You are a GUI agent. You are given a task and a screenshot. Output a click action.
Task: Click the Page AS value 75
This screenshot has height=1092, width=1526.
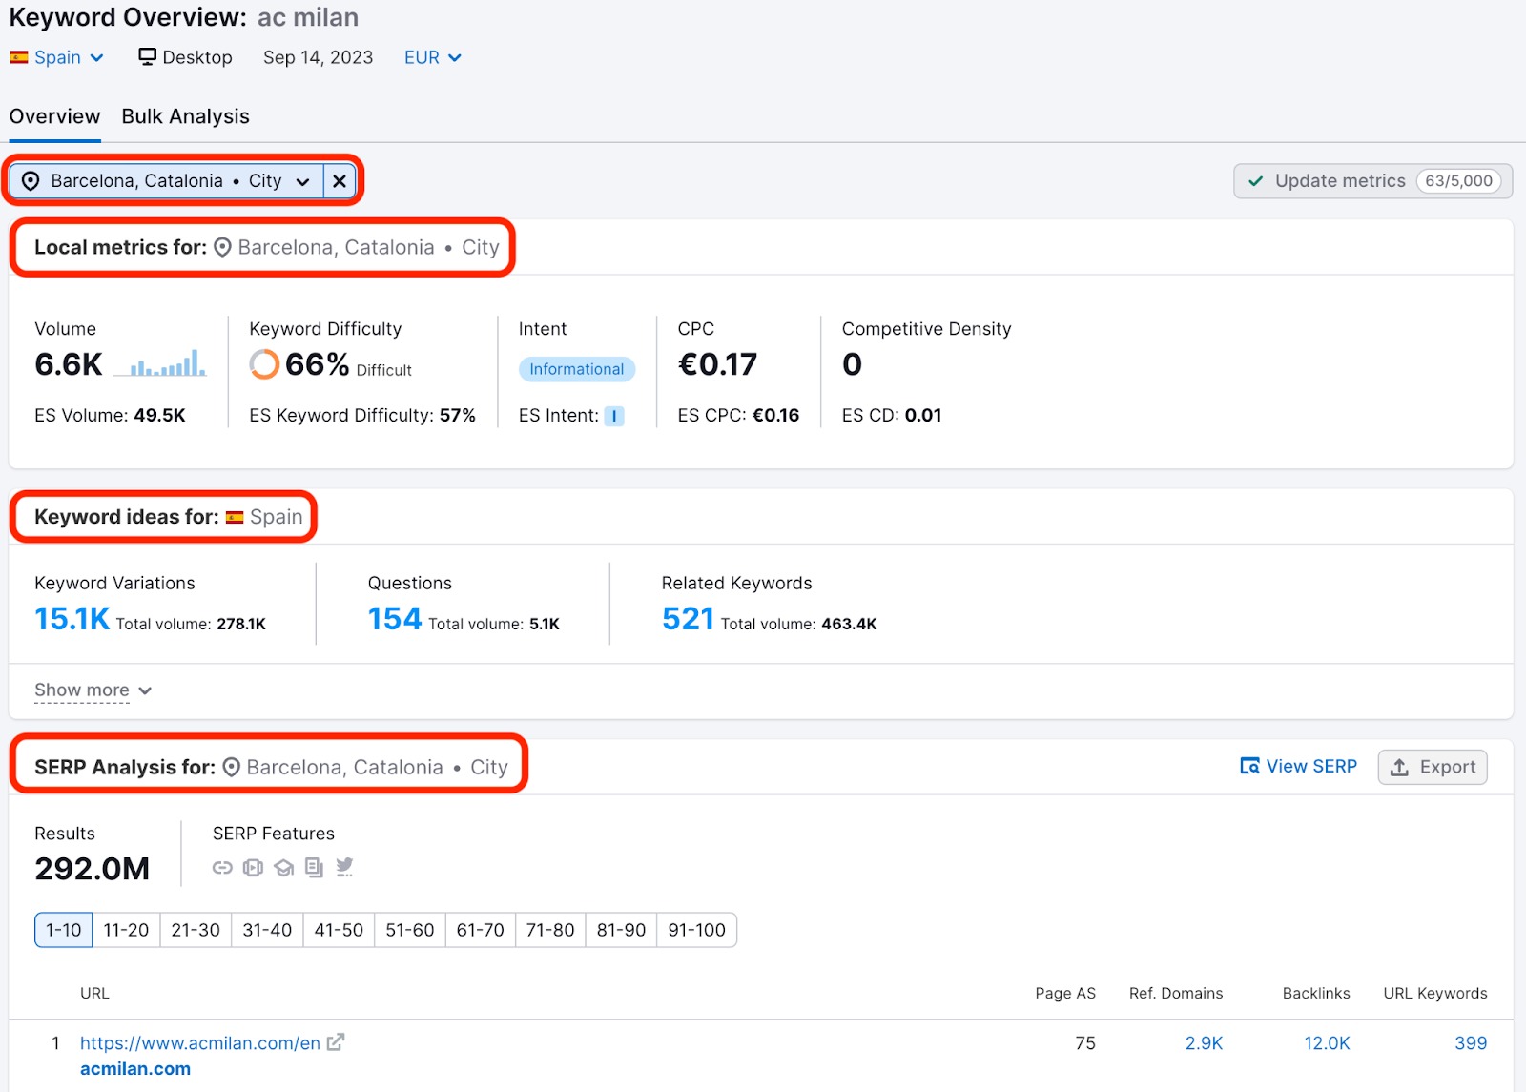[1085, 1043]
